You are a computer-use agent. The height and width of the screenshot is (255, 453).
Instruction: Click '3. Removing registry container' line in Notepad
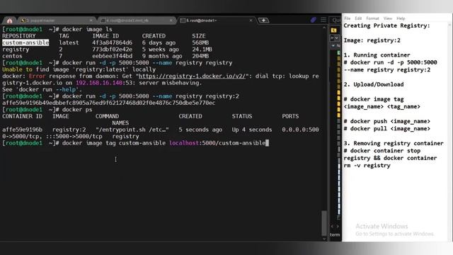pos(394,143)
